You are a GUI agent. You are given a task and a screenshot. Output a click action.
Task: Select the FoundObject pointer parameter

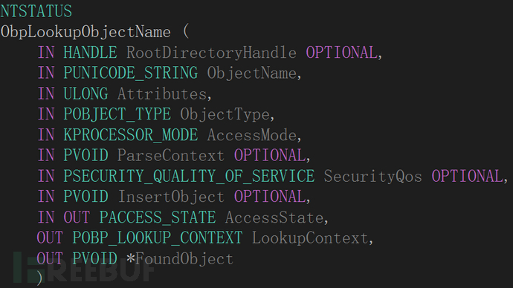(180, 258)
